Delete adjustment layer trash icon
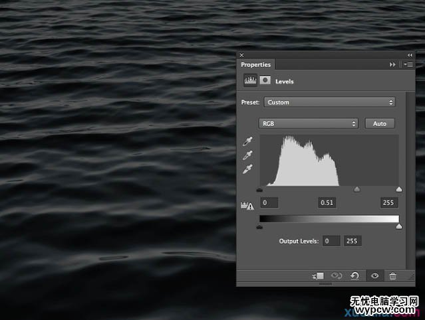This screenshot has height=320, width=425. coord(393,276)
